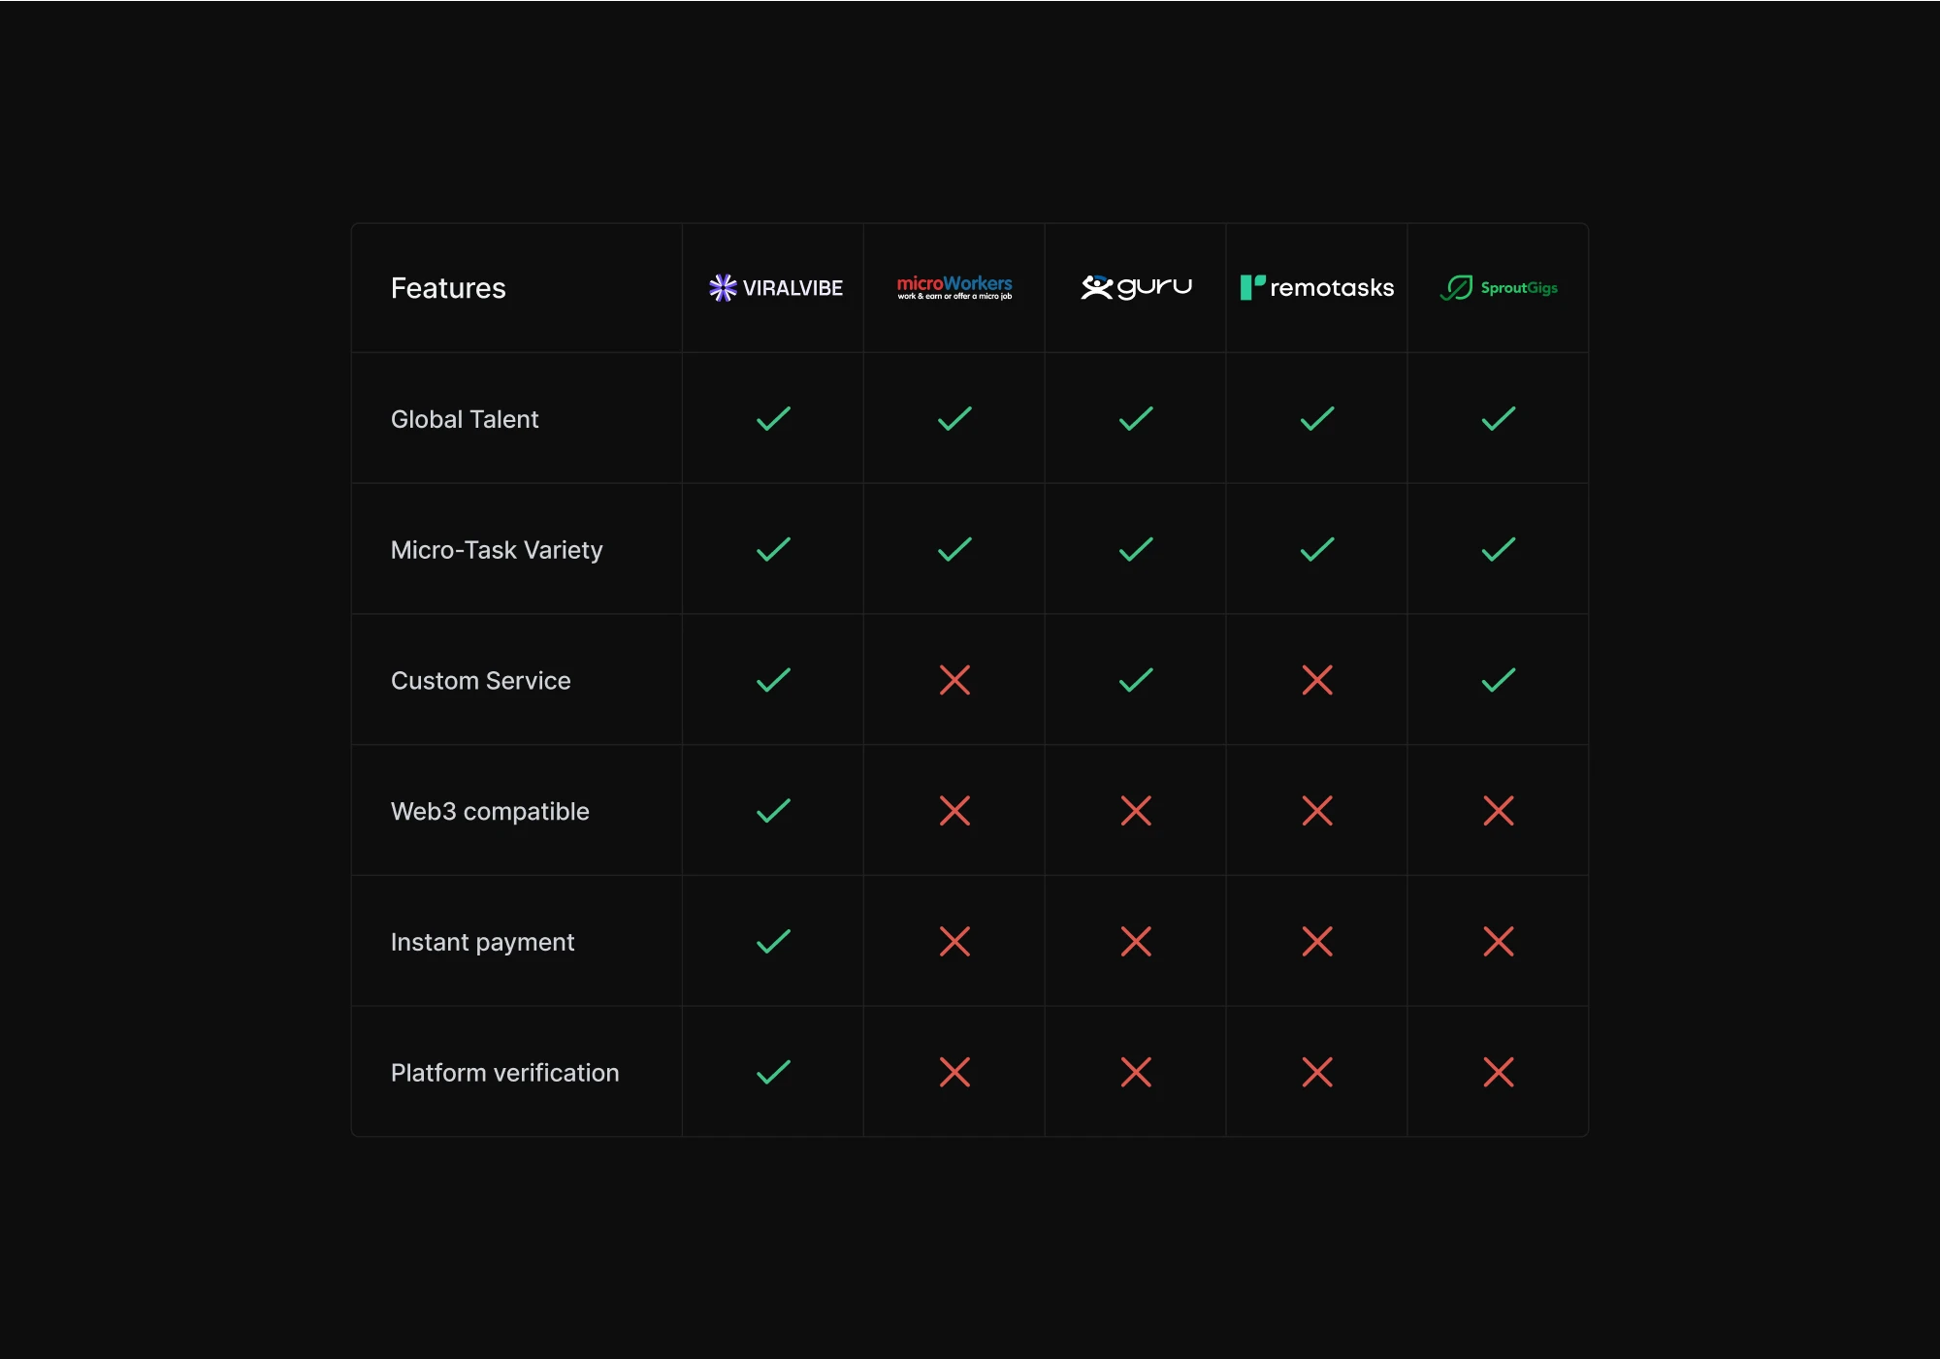Click ViralVibe's Instant payment checkmark
This screenshot has height=1359, width=1940.
pos(773,941)
